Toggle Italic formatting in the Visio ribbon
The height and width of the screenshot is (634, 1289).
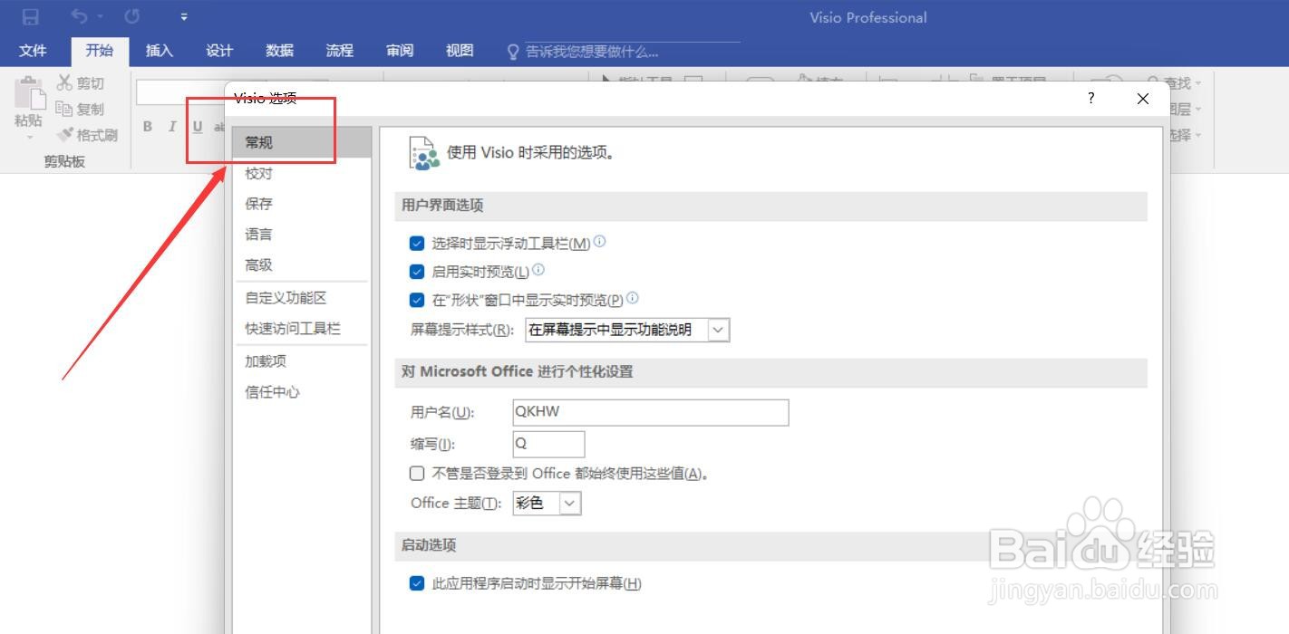(172, 127)
